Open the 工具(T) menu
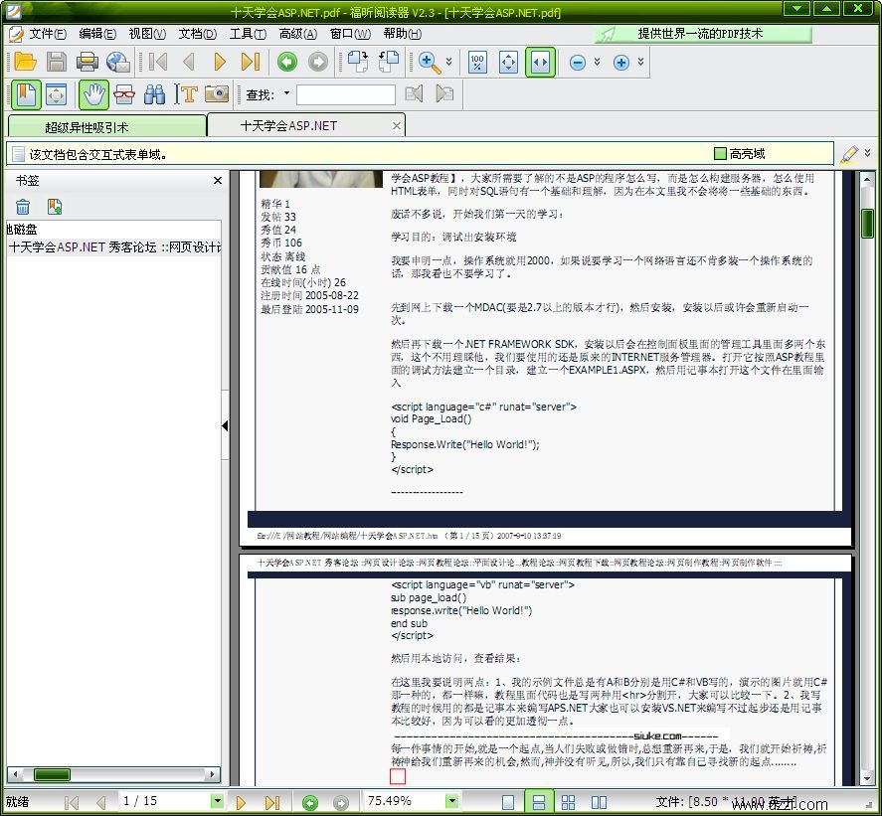This screenshot has height=816, width=882. coord(248,34)
